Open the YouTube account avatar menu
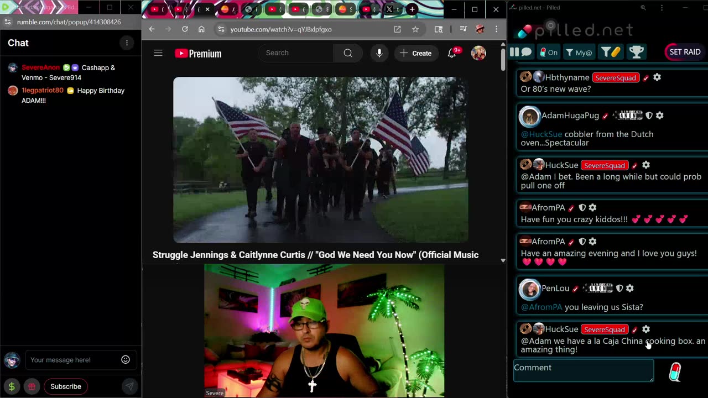This screenshot has height=398, width=708. 478,53
